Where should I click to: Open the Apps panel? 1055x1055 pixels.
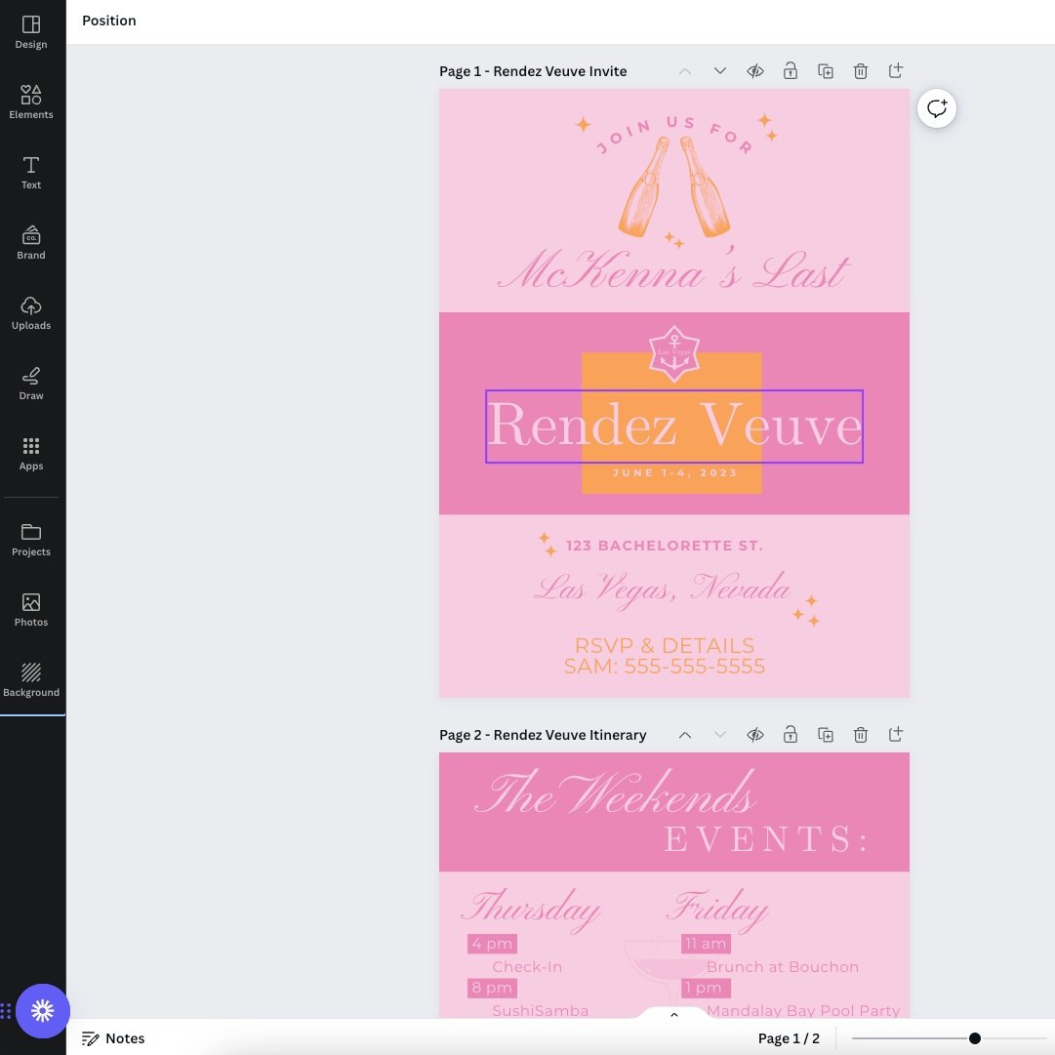pos(31,454)
